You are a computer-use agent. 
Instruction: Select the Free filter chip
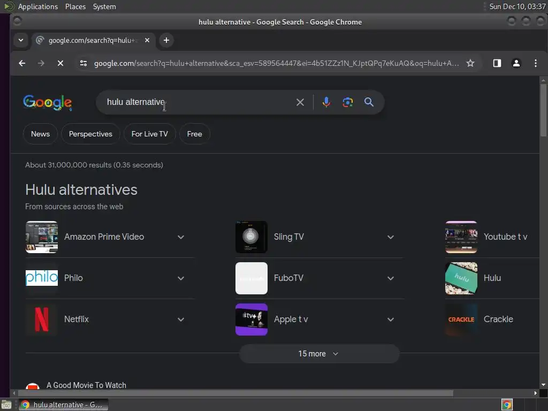(194, 134)
